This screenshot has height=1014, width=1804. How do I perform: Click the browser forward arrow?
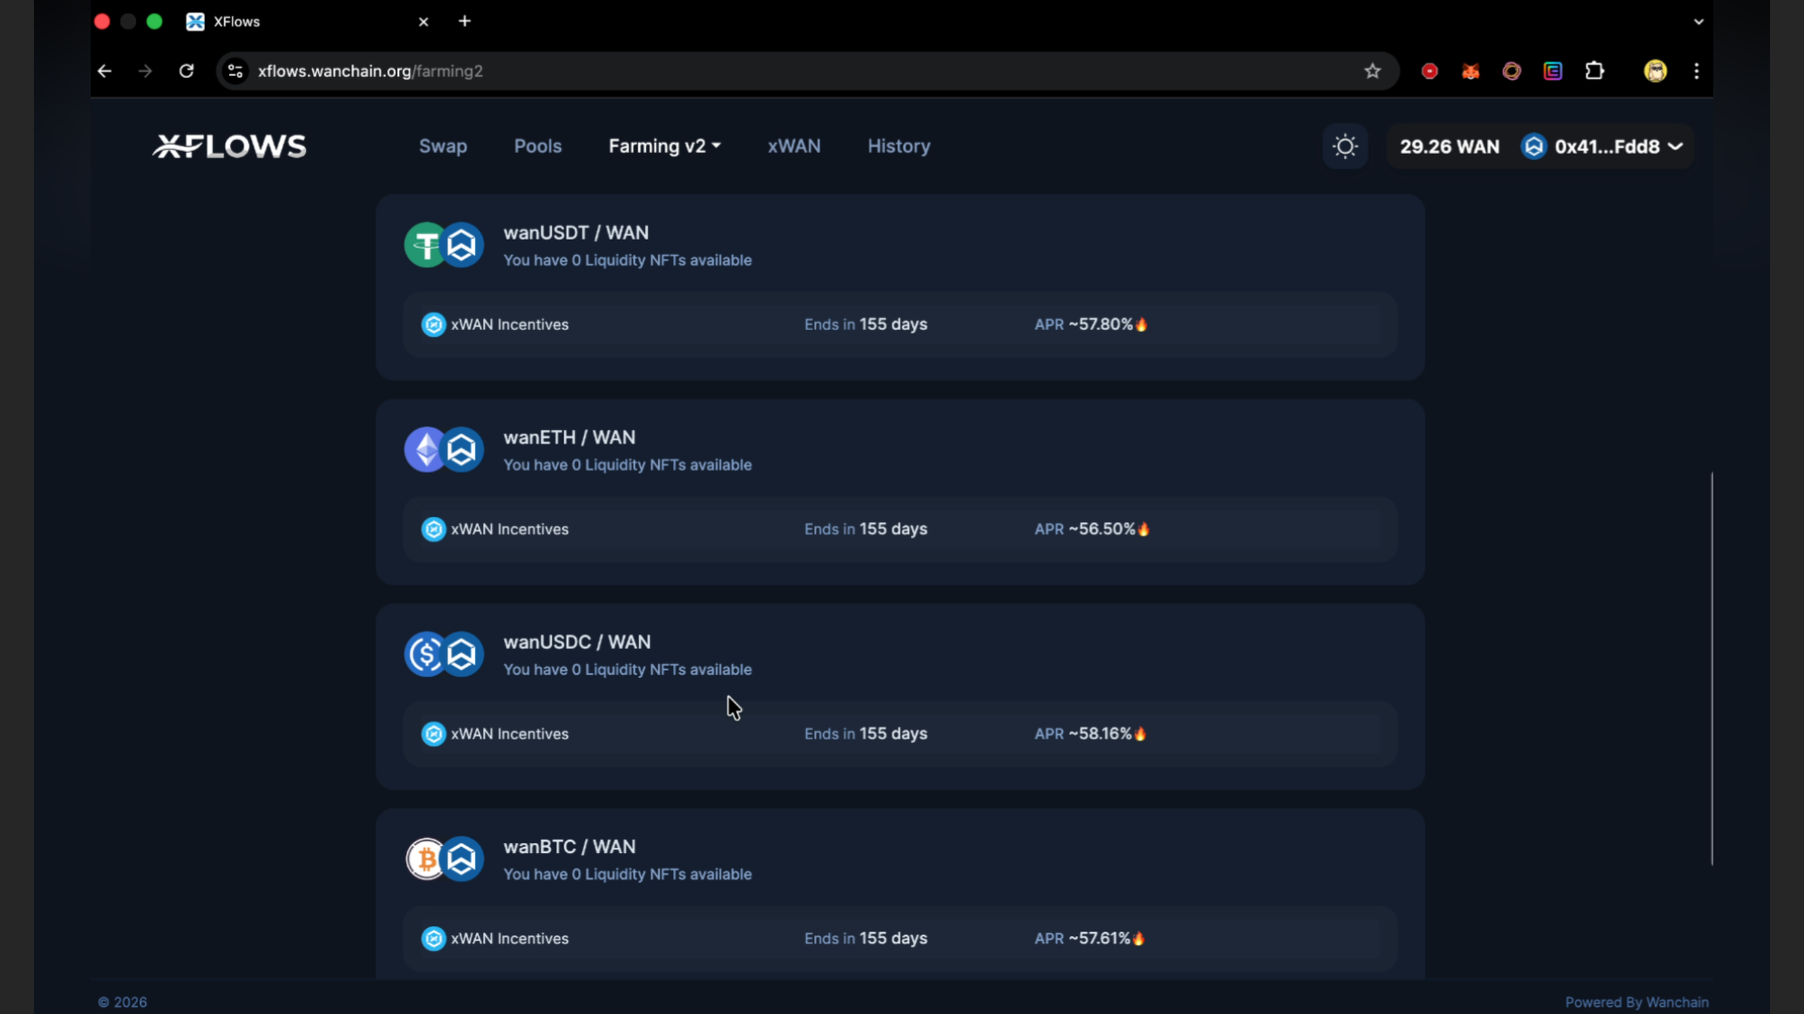(145, 71)
